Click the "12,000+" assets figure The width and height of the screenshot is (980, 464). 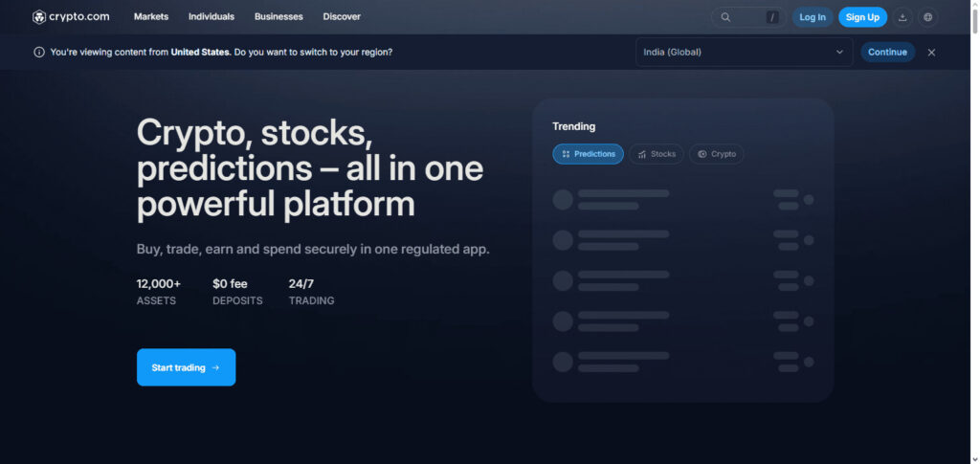point(159,284)
